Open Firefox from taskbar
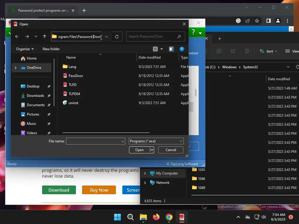 156,217
